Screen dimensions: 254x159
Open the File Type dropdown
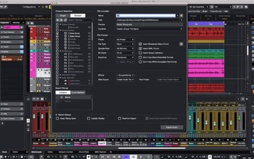[125, 44]
